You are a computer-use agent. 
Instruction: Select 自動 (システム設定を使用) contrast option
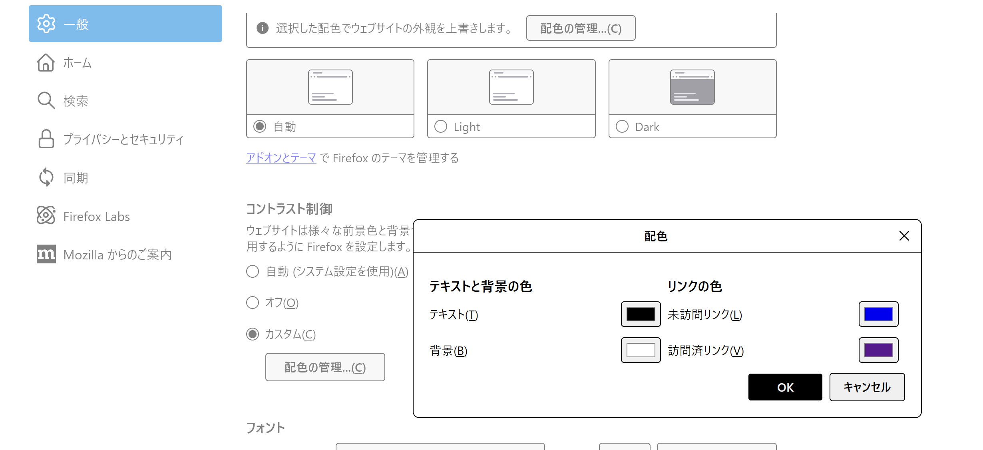click(x=253, y=271)
